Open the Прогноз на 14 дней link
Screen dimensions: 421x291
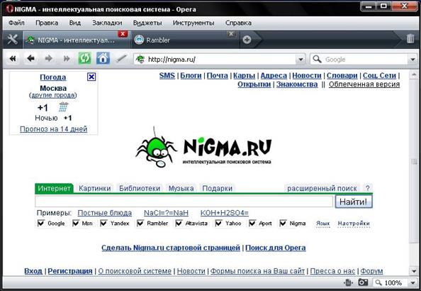pyautogui.click(x=53, y=129)
